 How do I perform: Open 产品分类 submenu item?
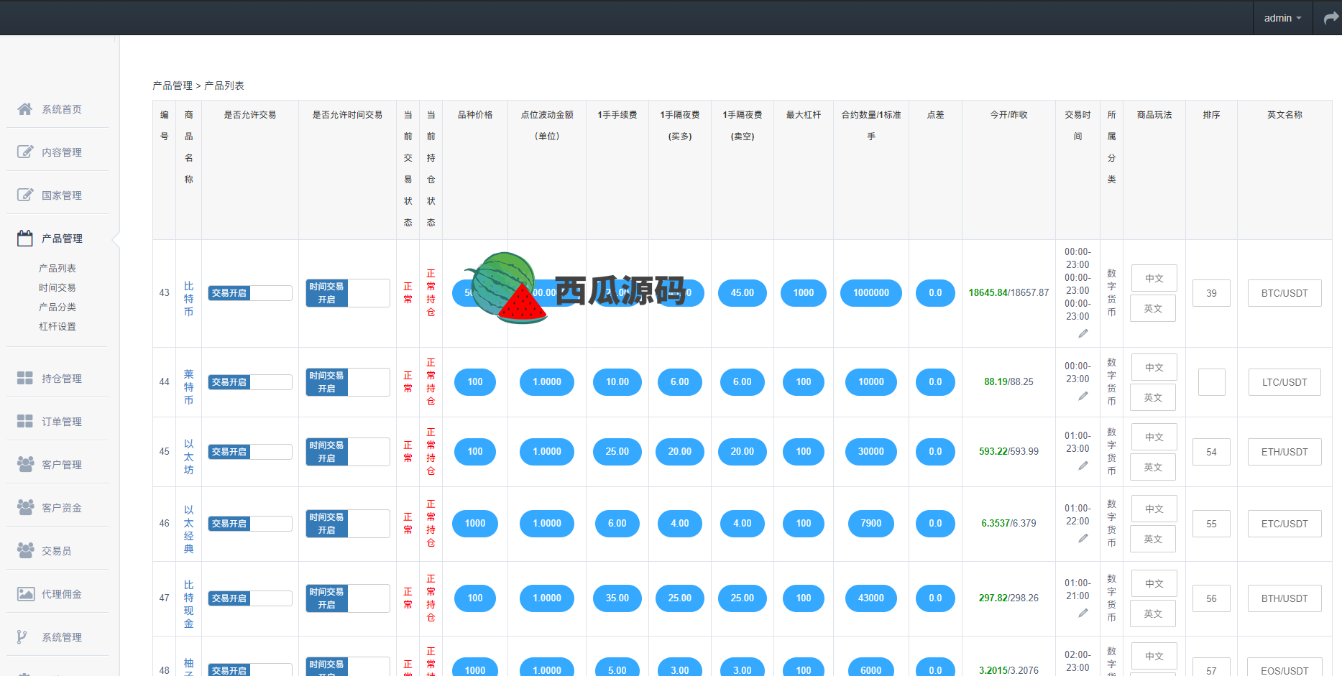click(x=58, y=307)
